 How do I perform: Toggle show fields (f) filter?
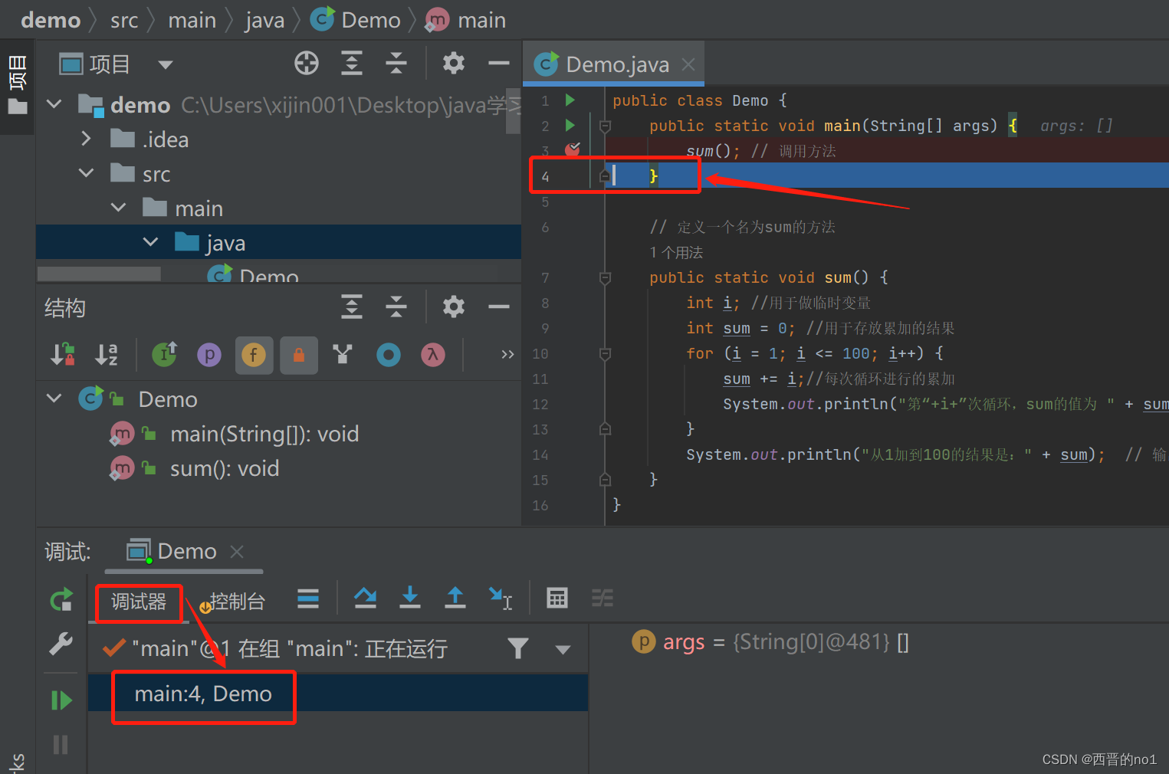click(x=254, y=355)
